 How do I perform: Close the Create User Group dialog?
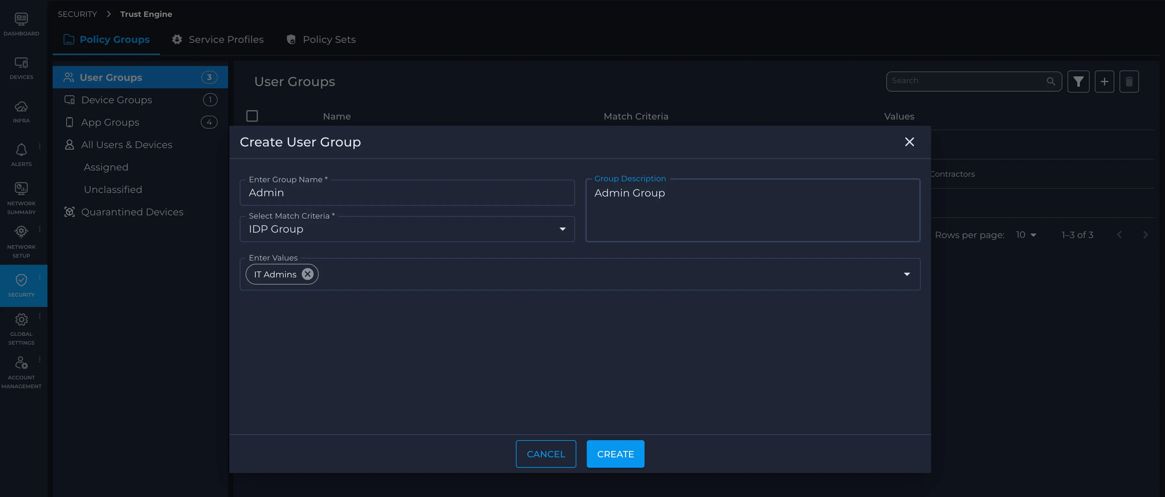(x=909, y=142)
